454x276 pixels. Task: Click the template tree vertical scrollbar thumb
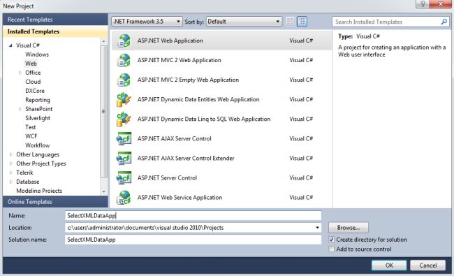[103, 111]
